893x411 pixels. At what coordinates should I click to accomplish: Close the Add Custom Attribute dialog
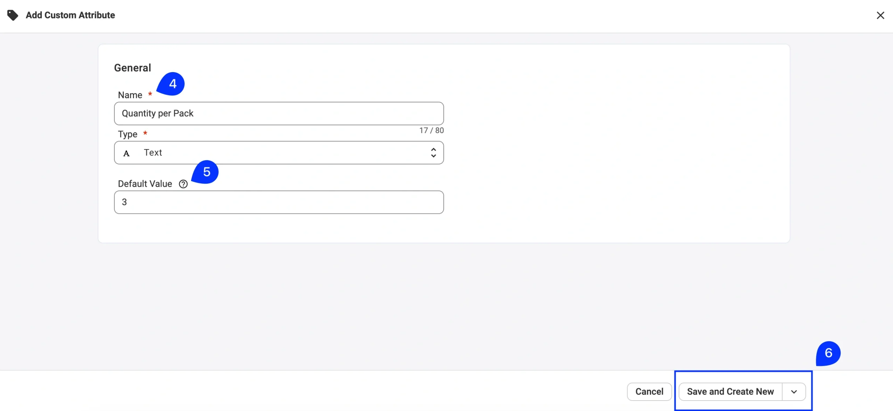pyautogui.click(x=880, y=15)
